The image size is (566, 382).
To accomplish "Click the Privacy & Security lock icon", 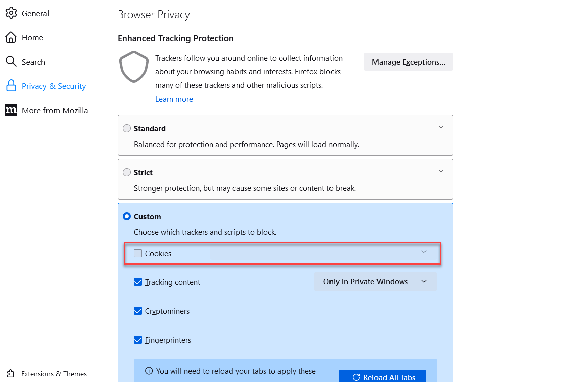I will point(11,85).
